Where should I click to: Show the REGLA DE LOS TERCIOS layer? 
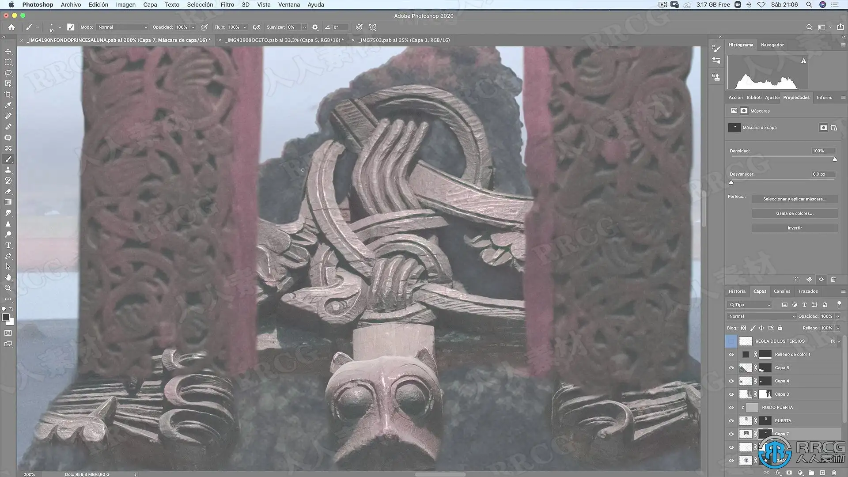click(731, 341)
